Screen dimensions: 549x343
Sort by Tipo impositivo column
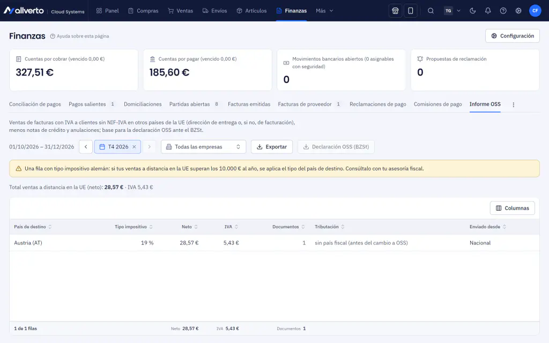(133, 227)
